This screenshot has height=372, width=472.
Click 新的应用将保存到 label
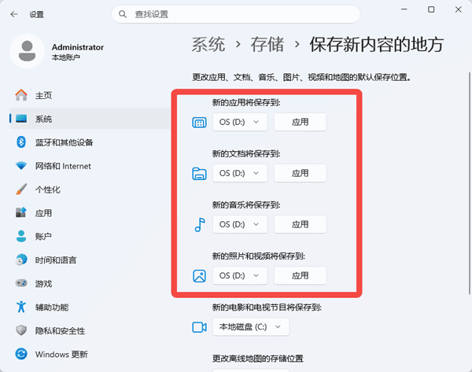246,102
